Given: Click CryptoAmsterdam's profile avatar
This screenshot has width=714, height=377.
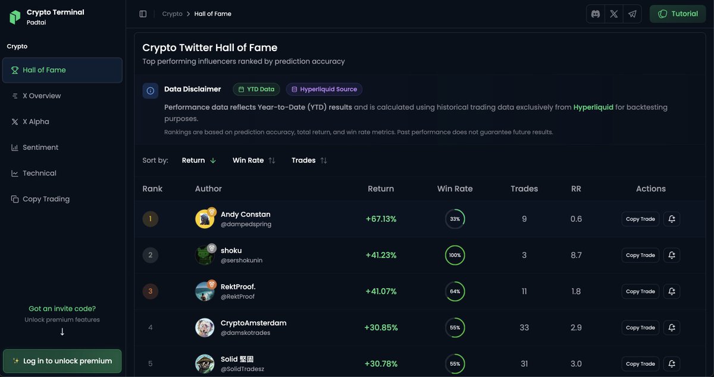Looking at the screenshot, I should (x=205, y=328).
